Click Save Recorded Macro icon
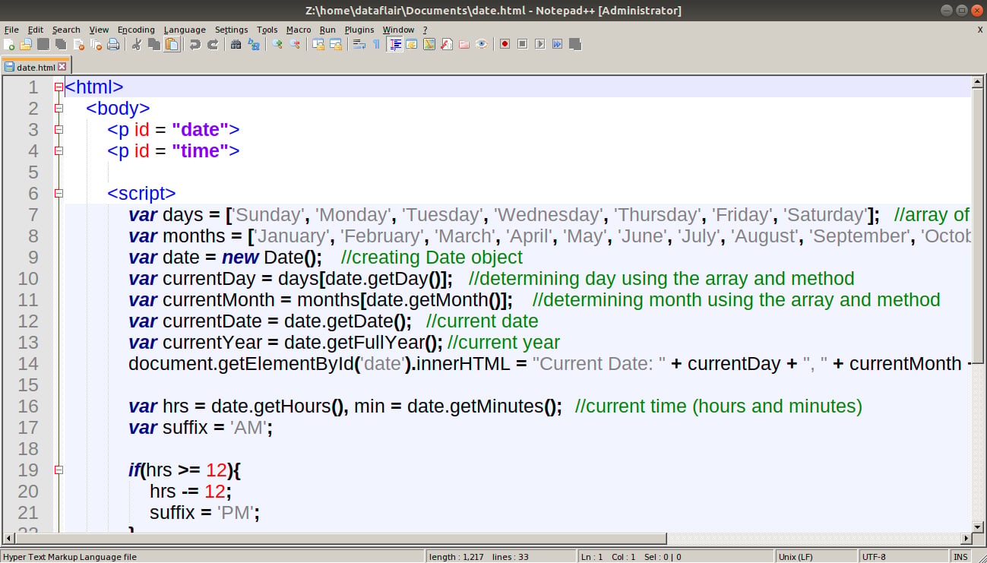987x563 pixels. tap(575, 44)
